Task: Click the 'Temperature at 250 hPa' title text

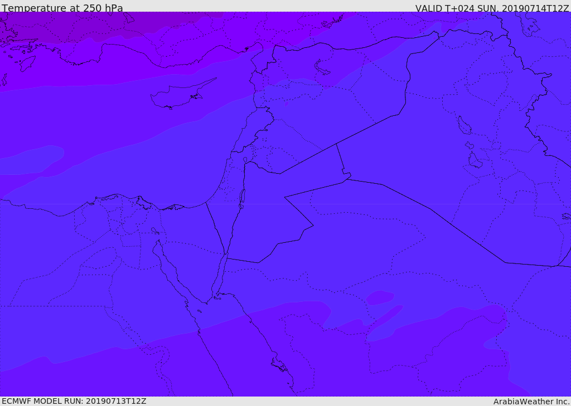Action: coord(62,8)
